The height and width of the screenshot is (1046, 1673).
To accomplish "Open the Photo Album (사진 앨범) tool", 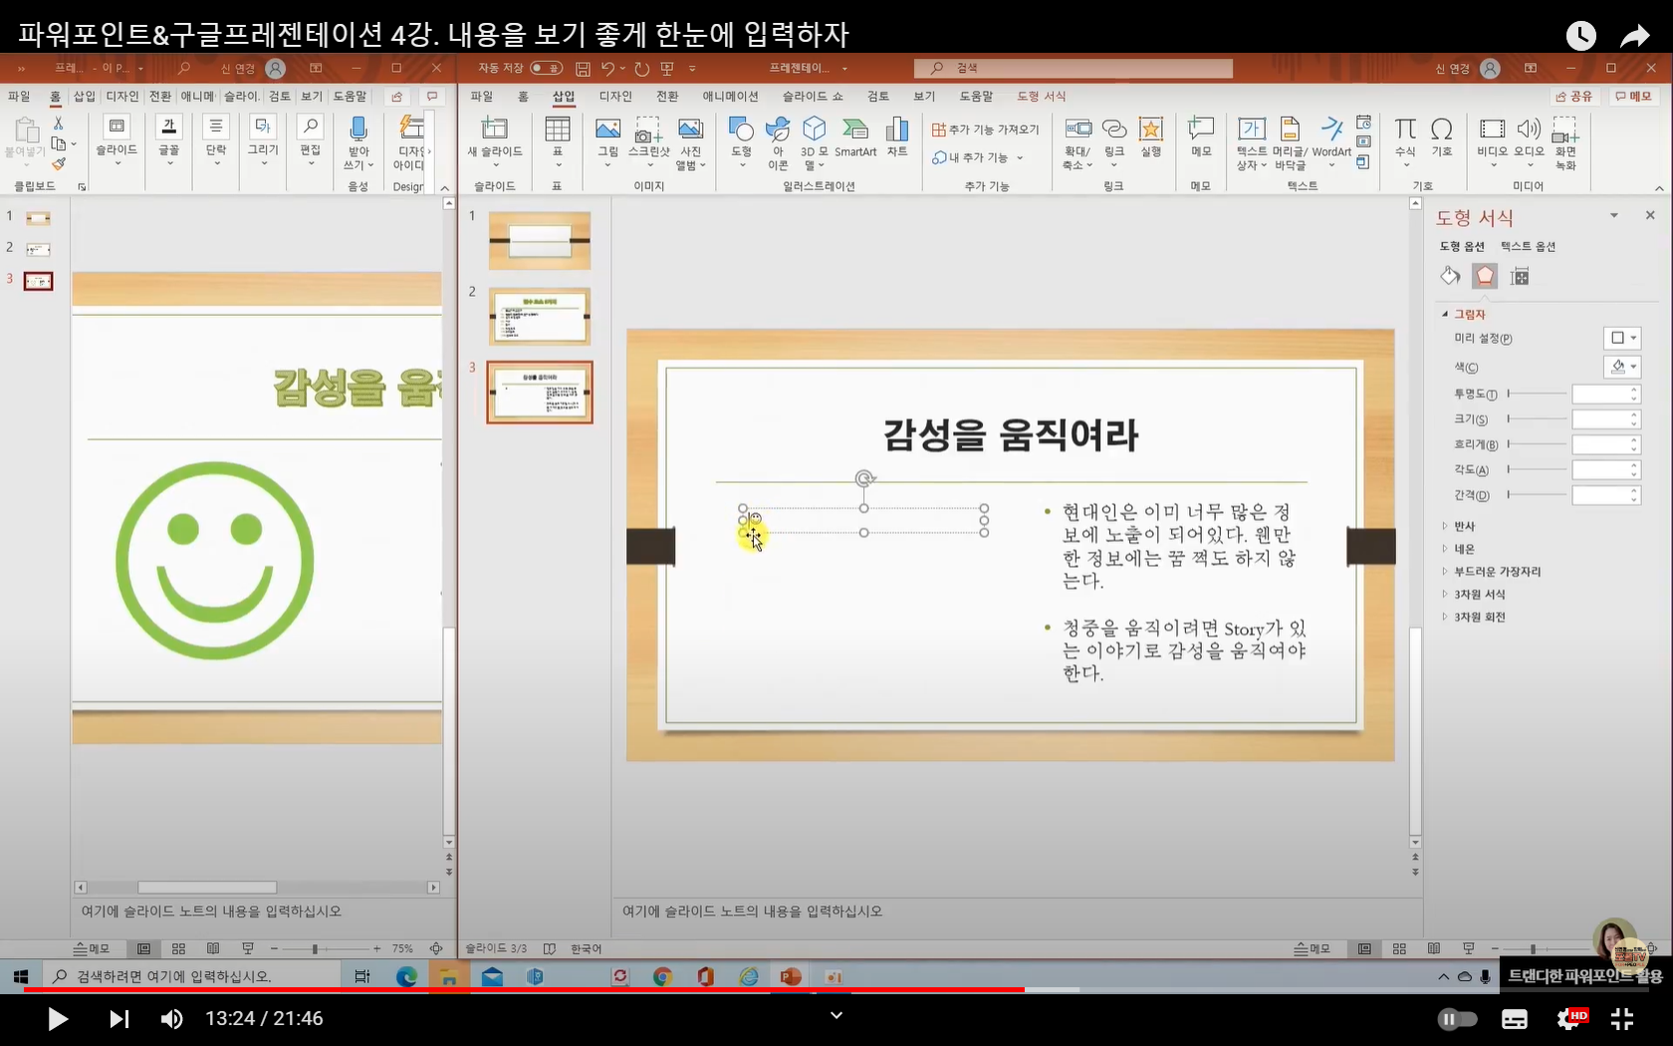I will pyautogui.click(x=690, y=141).
